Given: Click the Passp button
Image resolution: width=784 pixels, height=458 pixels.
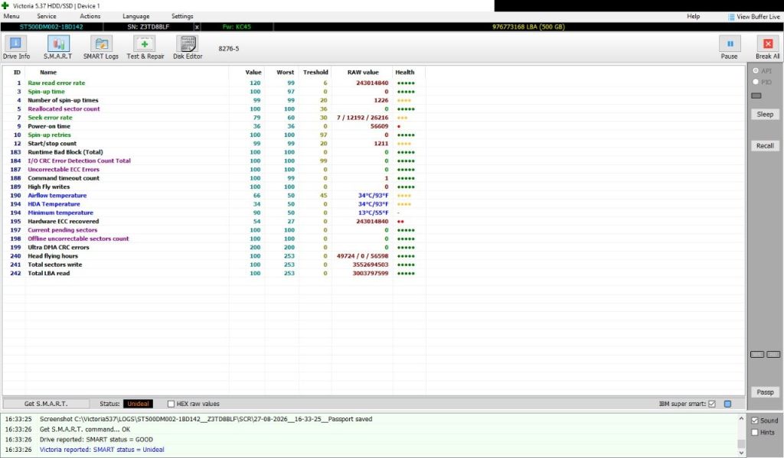Looking at the screenshot, I should (765, 392).
